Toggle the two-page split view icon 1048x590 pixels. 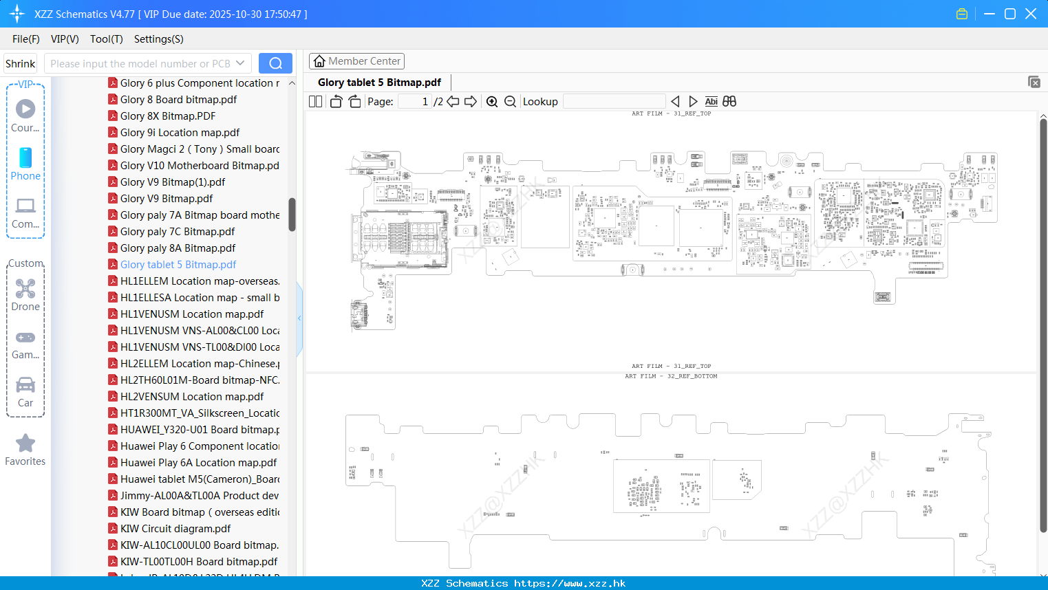(x=316, y=102)
